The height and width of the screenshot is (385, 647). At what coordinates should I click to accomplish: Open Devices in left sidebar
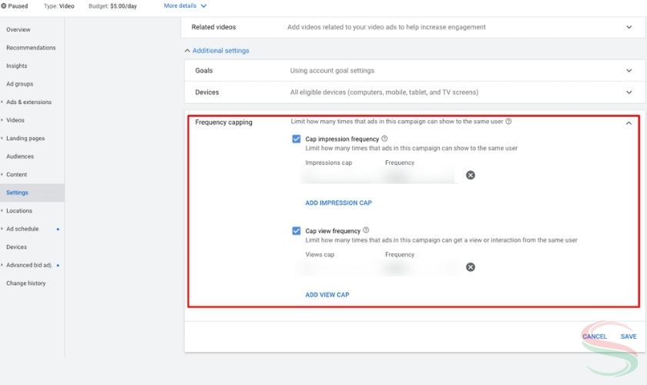[x=16, y=247]
